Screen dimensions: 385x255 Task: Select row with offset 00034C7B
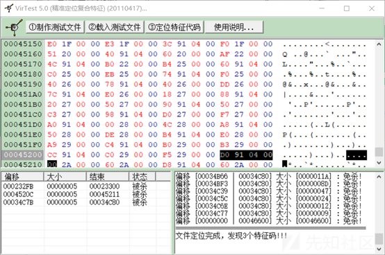coord(86,202)
